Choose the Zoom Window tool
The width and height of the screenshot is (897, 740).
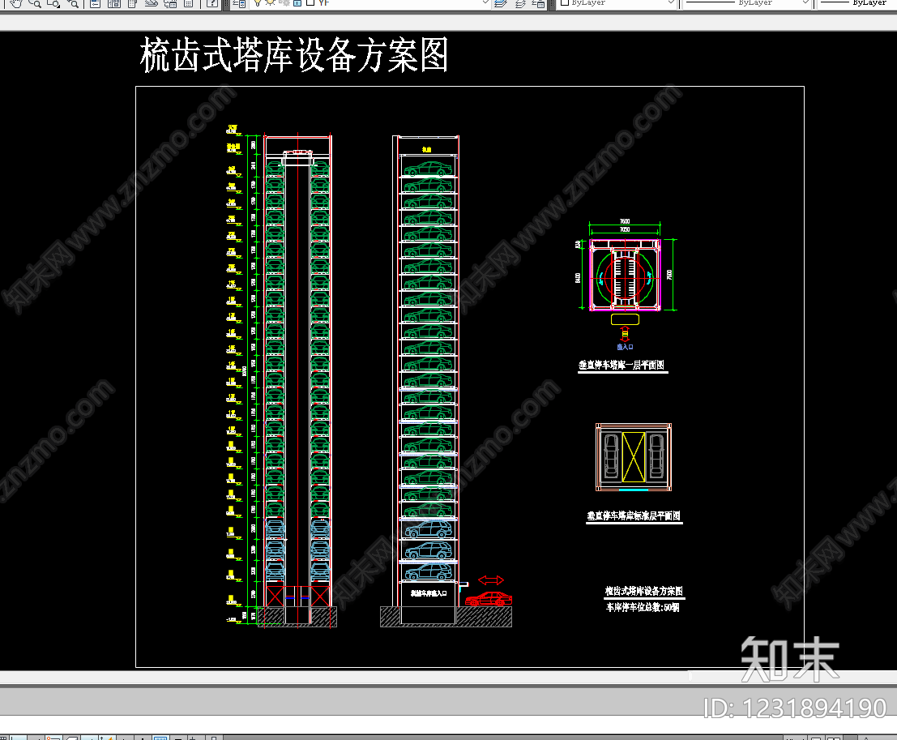click(53, 3)
